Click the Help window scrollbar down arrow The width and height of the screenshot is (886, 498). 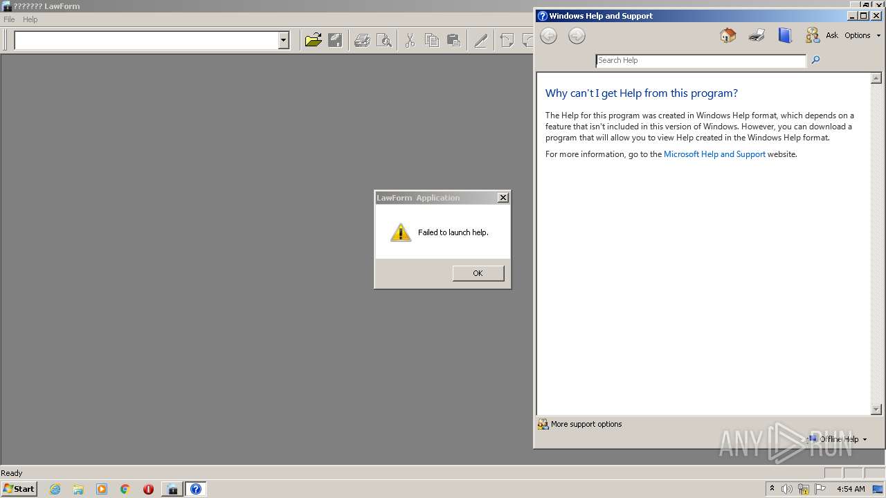pos(876,409)
